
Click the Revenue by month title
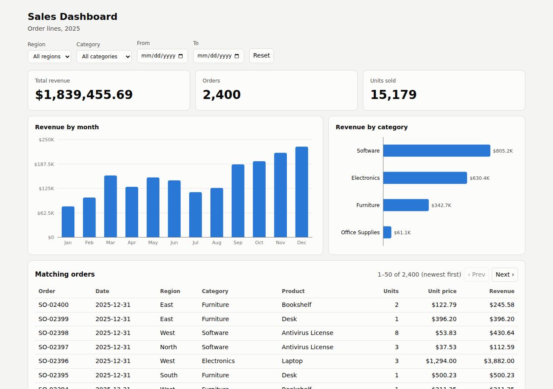click(67, 127)
